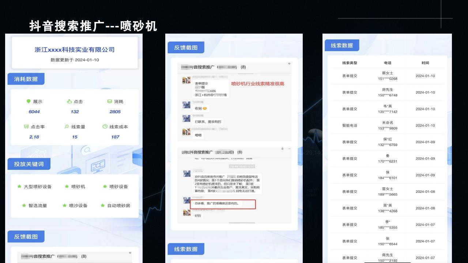Click the 蔡女士 151****0268 phone cell

388,76
